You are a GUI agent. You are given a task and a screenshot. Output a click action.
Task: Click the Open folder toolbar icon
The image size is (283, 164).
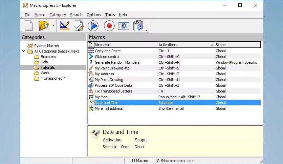[x=44, y=26]
